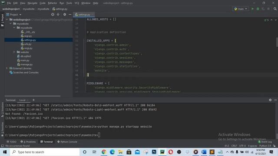Click the editor vertical scrollbar thumb
Viewport: 278px width, 156px height.
pos(277,42)
